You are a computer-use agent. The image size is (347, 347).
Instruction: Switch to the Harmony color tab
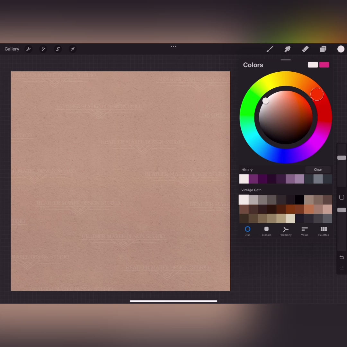[285, 231]
